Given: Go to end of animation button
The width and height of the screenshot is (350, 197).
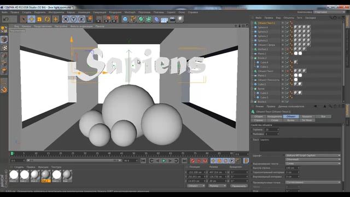Looking at the screenshot, I should click(184, 160).
